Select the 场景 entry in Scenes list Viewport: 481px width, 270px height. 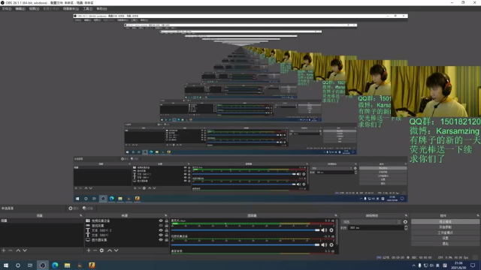(42, 220)
